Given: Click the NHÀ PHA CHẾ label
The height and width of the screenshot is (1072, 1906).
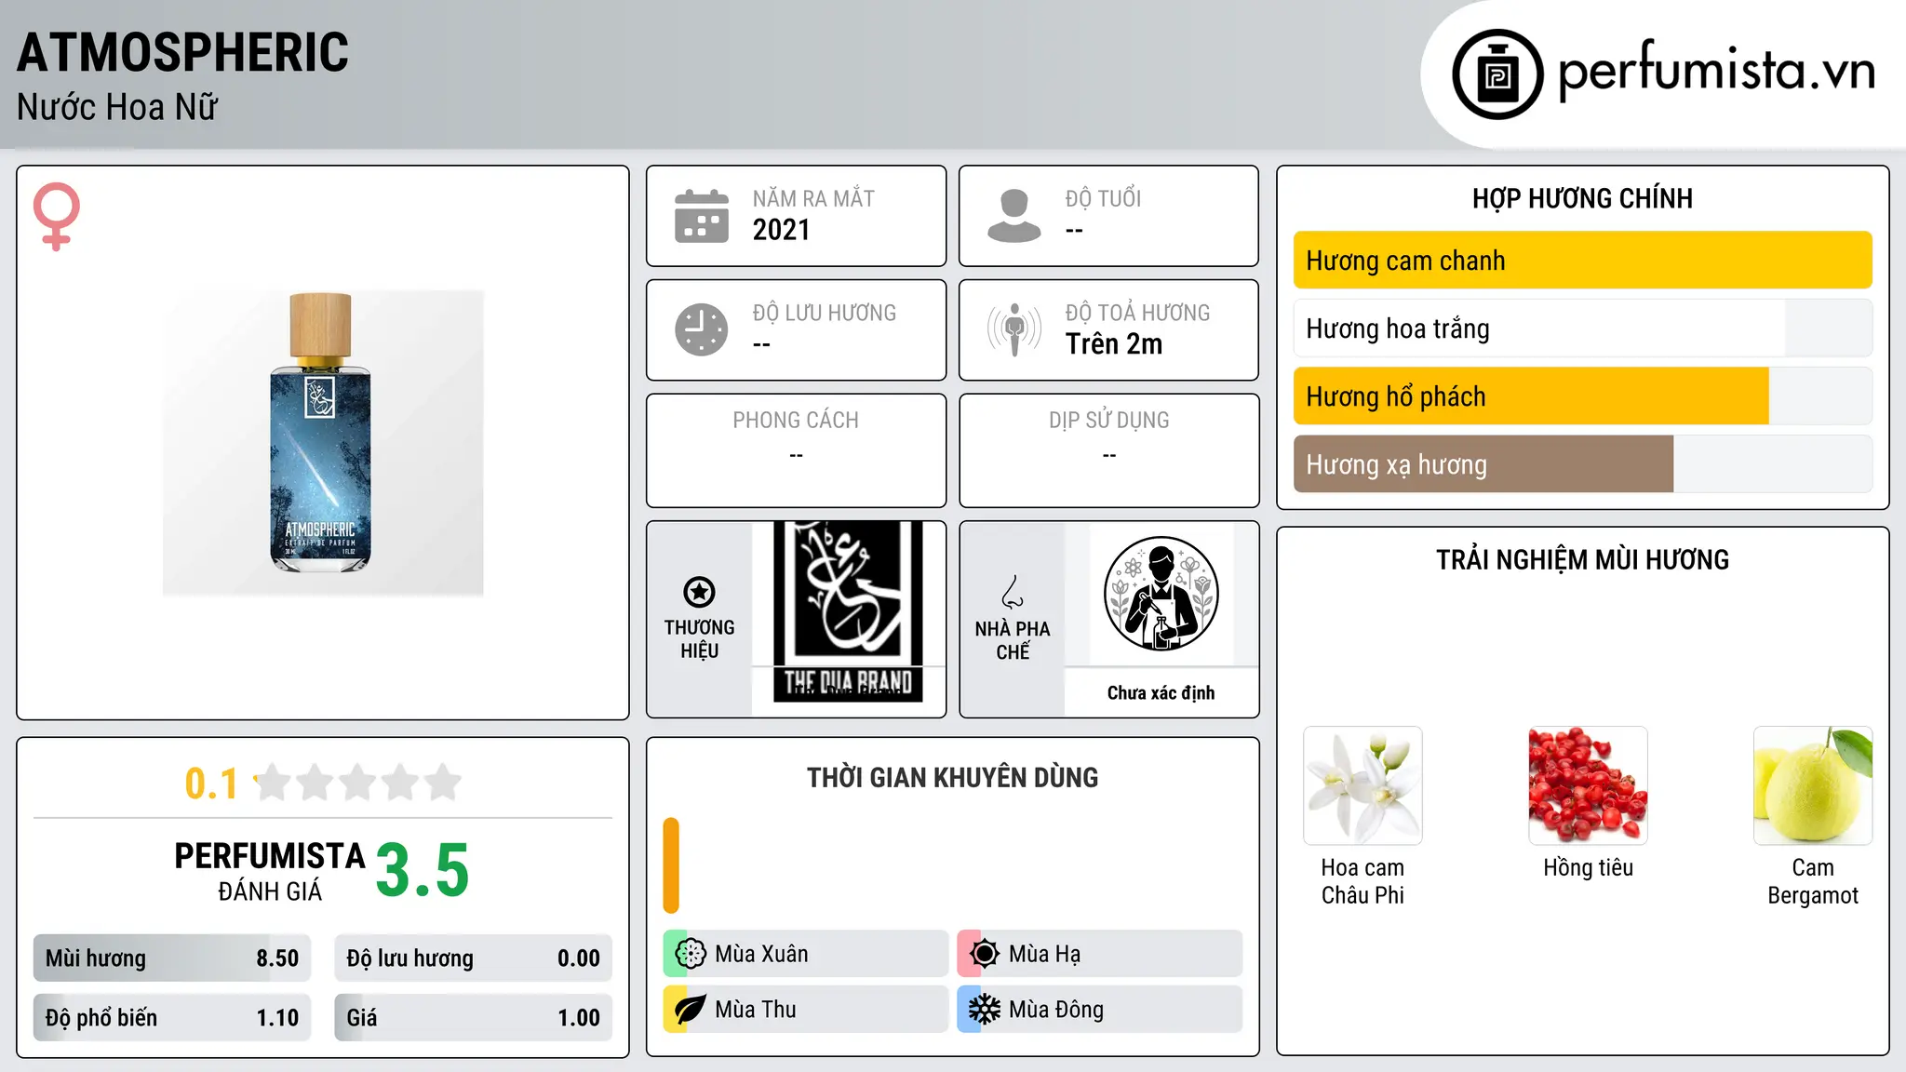Looking at the screenshot, I should 1013,640.
